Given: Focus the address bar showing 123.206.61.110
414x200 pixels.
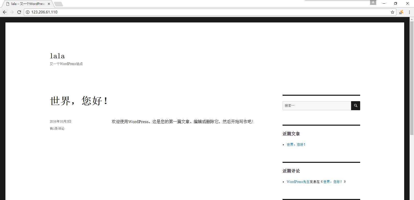Looking at the screenshot, I should [x=210, y=12].
